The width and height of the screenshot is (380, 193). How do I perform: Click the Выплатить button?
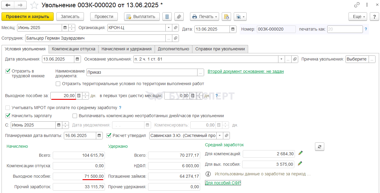point(142,16)
